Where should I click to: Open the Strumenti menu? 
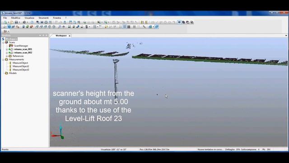[43, 18]
